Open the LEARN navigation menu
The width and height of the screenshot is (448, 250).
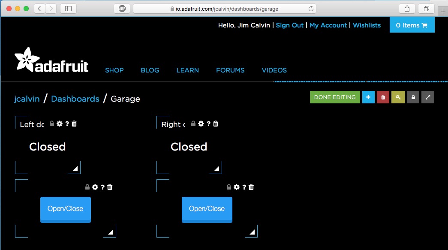(188, 70)
